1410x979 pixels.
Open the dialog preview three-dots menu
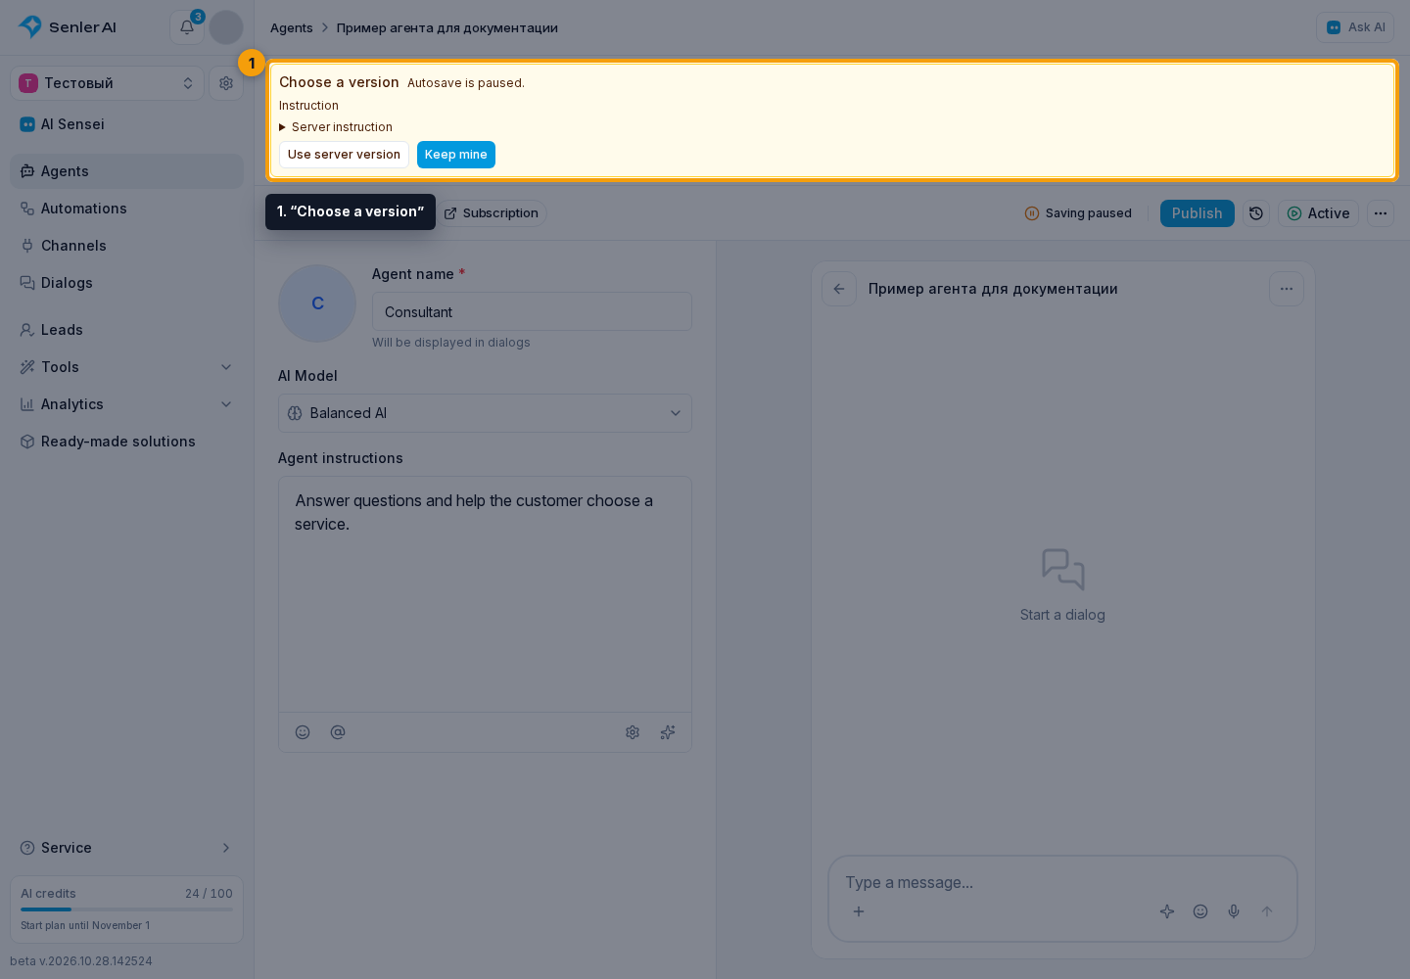pos(1287,289)
